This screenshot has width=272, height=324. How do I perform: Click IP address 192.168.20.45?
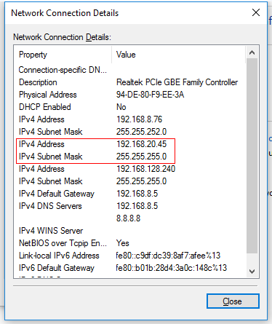pos(142,144)
